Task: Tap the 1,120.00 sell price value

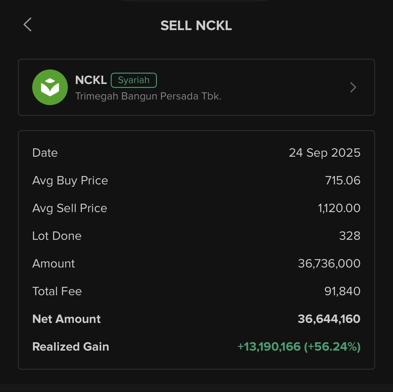Action: (339, 208)
